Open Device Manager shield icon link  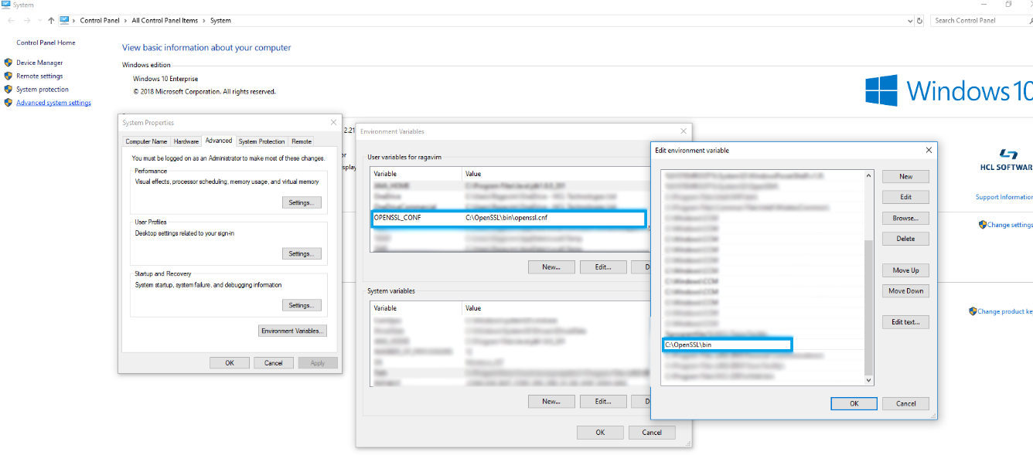coord(9,63)
